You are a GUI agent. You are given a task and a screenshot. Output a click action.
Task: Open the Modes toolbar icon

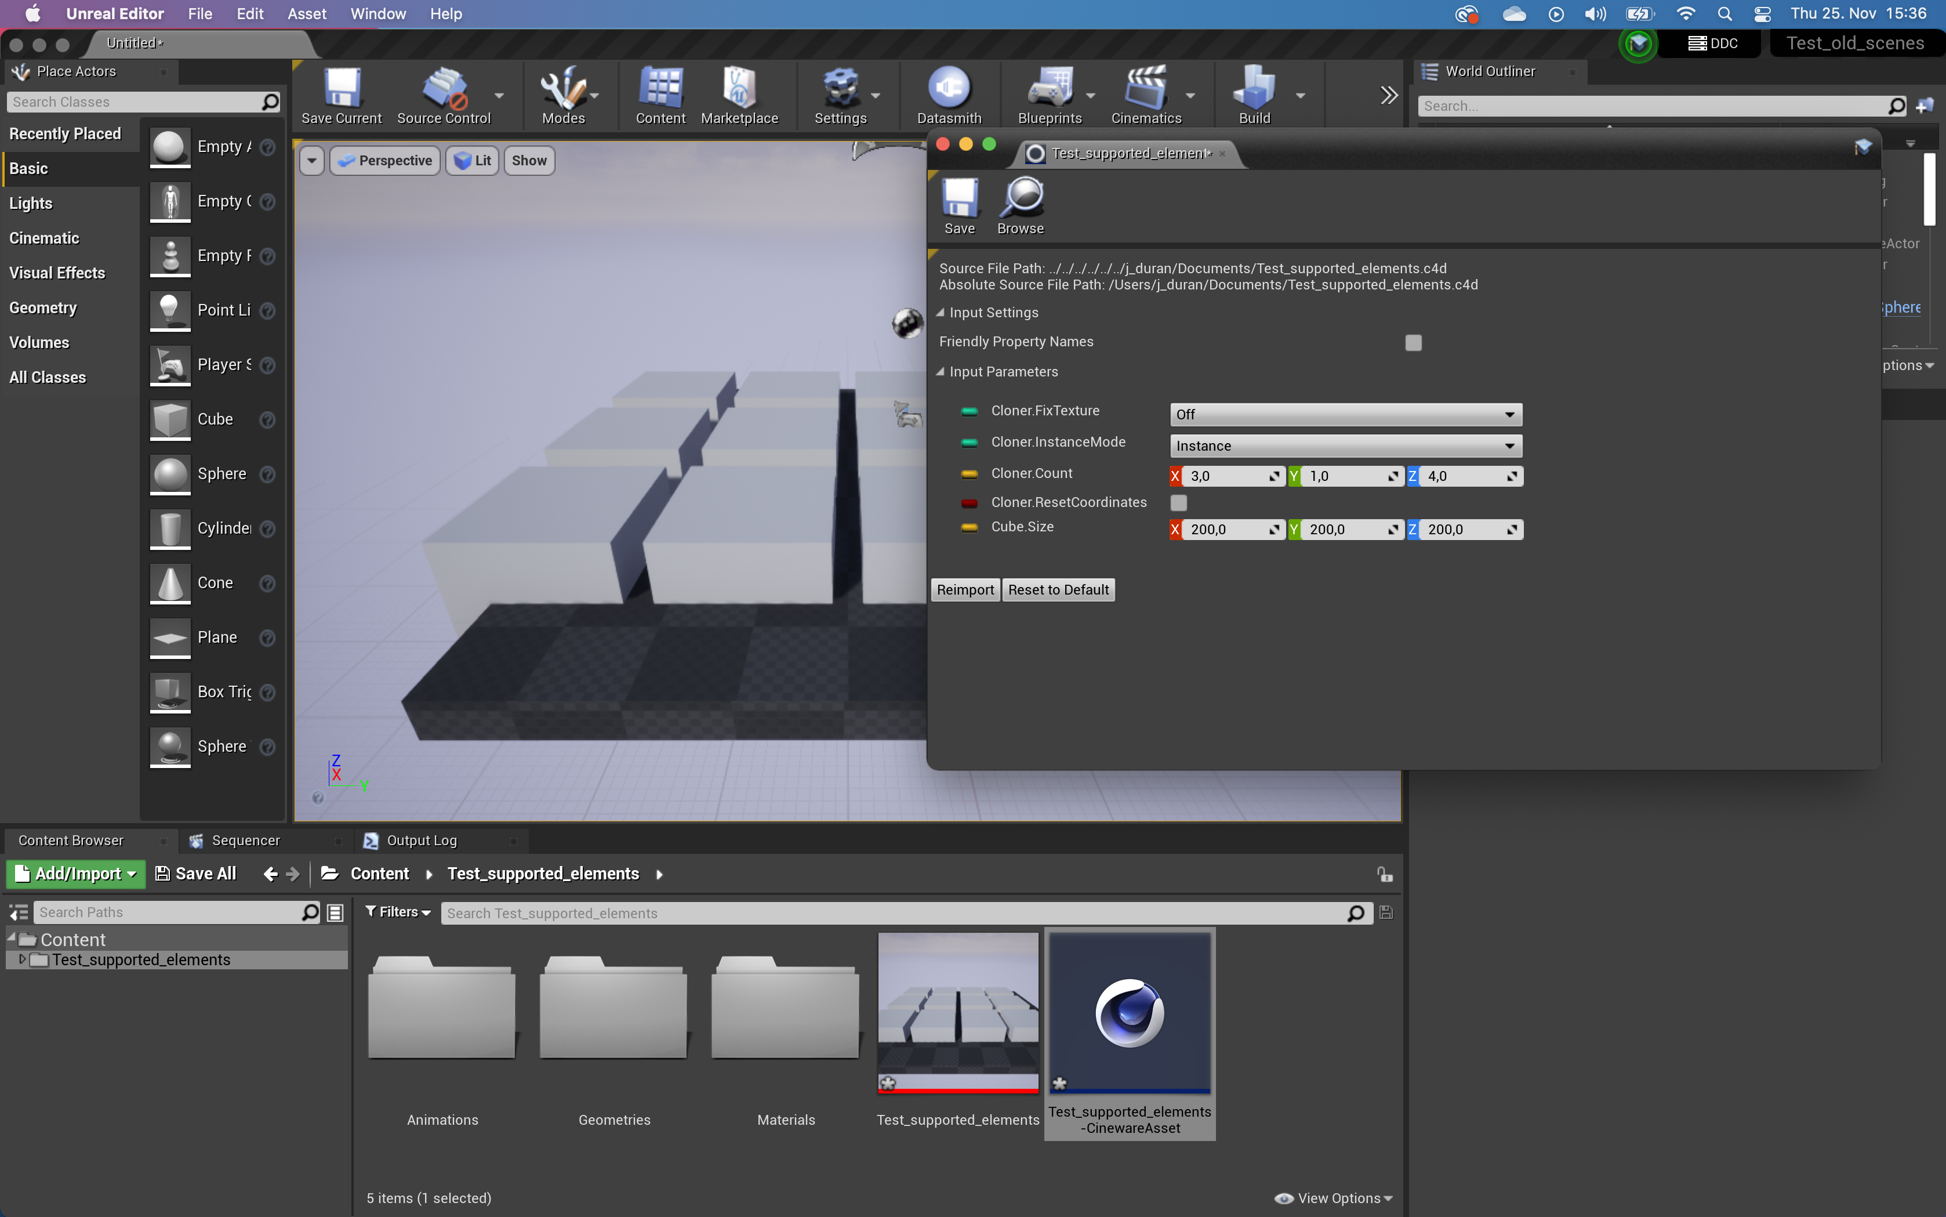563,89
